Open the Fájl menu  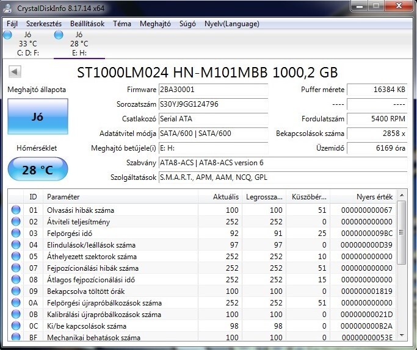click(x=12, y=24)
